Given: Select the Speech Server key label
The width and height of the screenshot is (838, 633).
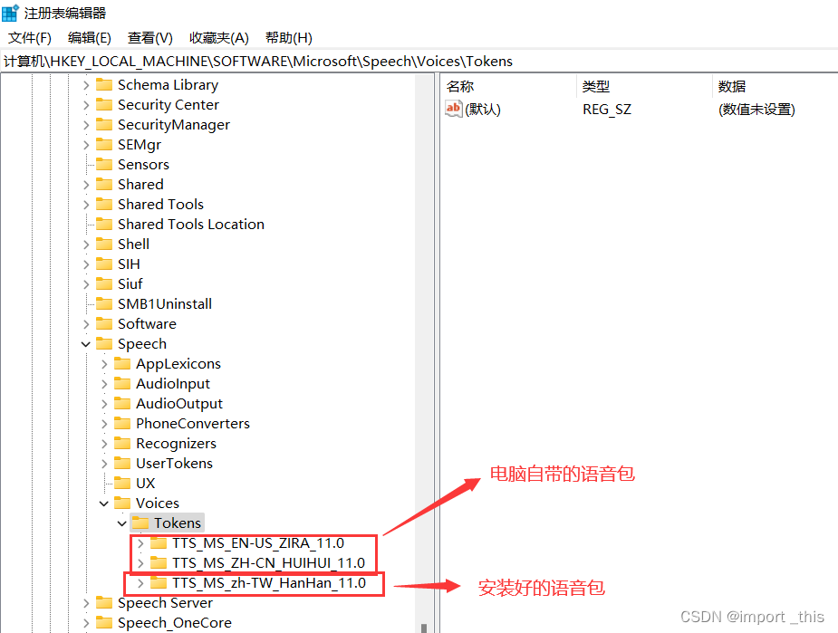Looking at the screenshot, I should click(165, 603).
